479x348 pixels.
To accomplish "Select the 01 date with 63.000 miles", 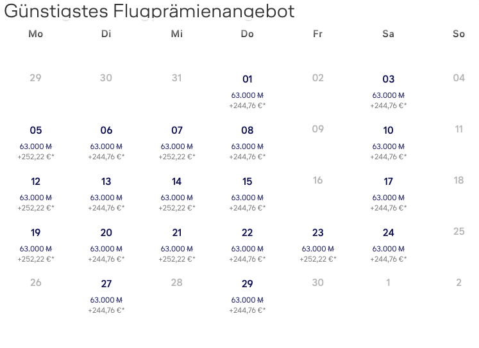I will [x=248, y=90].
